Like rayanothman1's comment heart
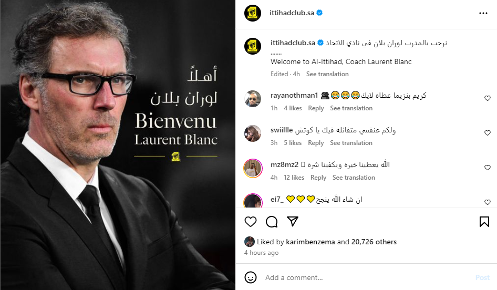 (488, 98)
